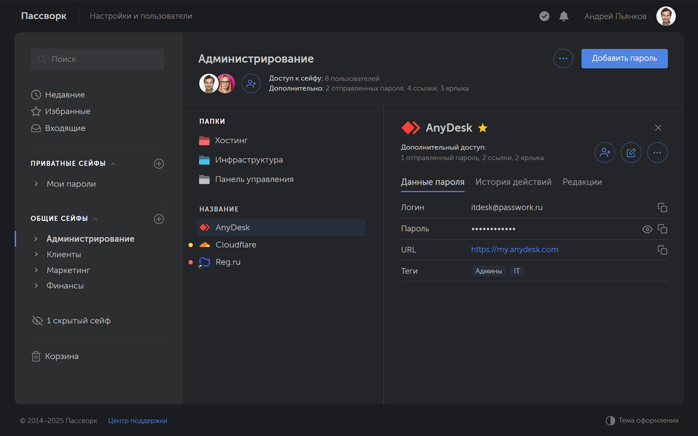The width and height of the screenshot is (698, 436).
Task: Toggle AnyDesk favorite star
Action: point(483,128)
